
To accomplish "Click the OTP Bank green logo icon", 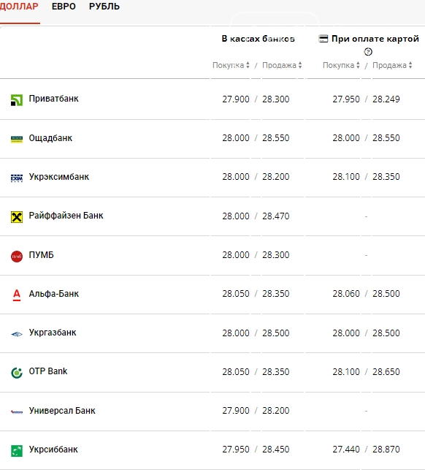I will (17, 373).
